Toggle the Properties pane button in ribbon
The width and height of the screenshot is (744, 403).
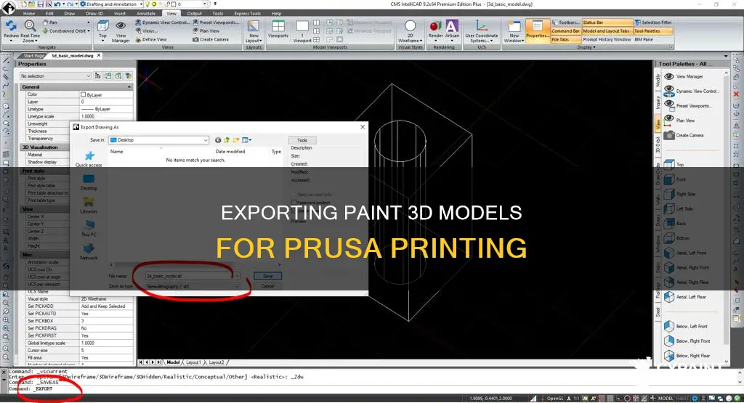click(x=537, y=29)
